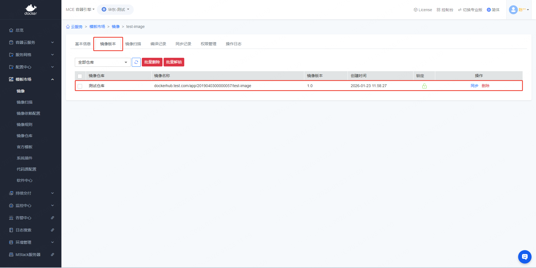Check the 测试仓库 row checkbox

(x=80, y=86)
